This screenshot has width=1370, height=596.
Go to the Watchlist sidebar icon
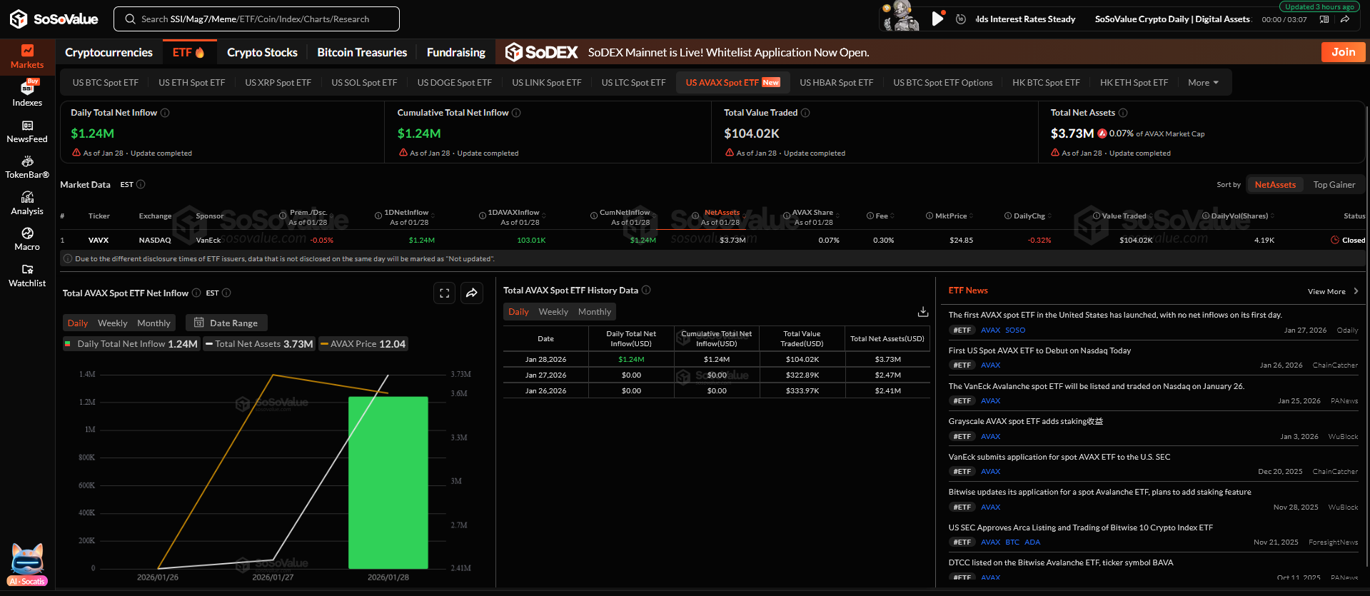point(27,275)
